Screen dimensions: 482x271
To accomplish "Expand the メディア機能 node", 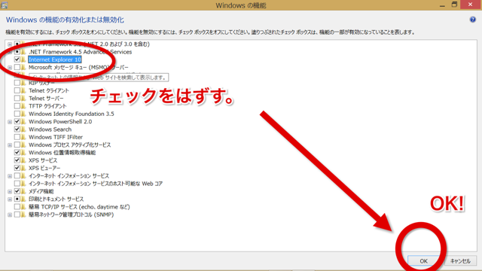I will tap(10, 192).
